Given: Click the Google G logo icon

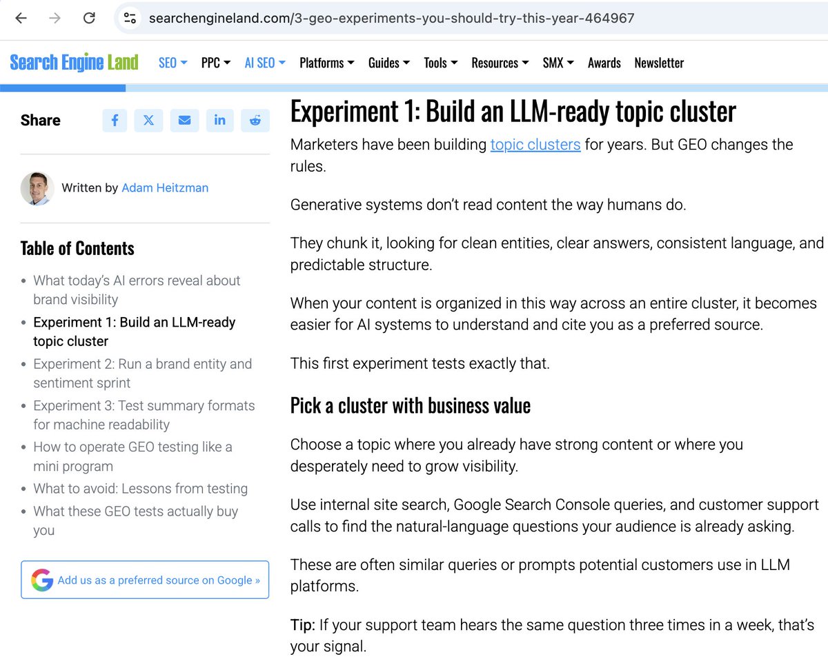Looking at the screenshot, I should click(x=41, y=580).
